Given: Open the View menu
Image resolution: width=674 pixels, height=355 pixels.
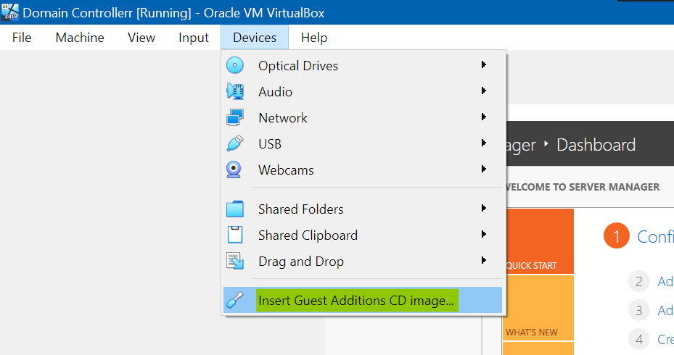Looking at the screenshot, I should pyautogui.click(x=141, y=38).
